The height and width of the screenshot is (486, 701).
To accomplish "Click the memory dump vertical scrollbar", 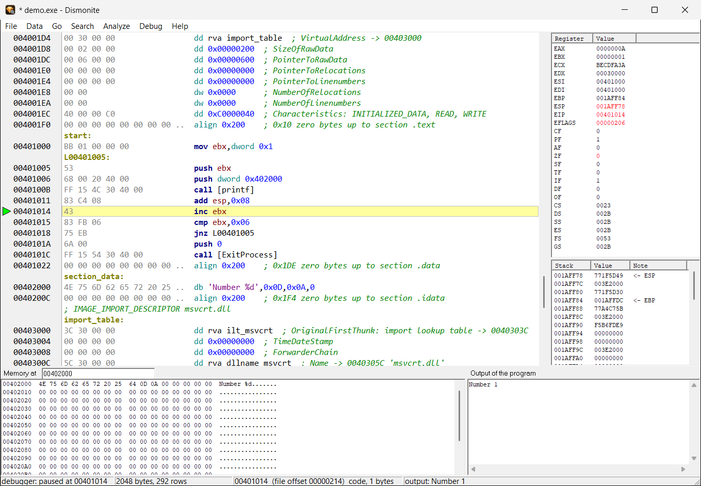I will point(459,416).
